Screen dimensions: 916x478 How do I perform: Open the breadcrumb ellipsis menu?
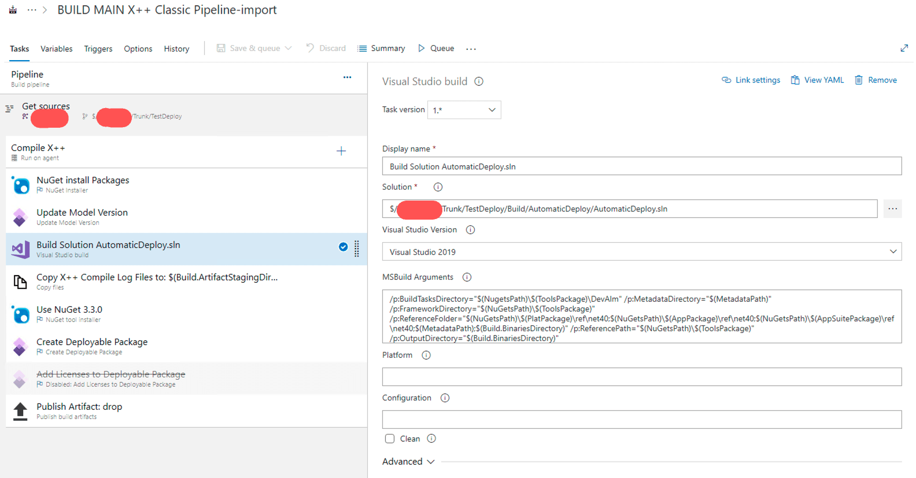tap(32, 10)
